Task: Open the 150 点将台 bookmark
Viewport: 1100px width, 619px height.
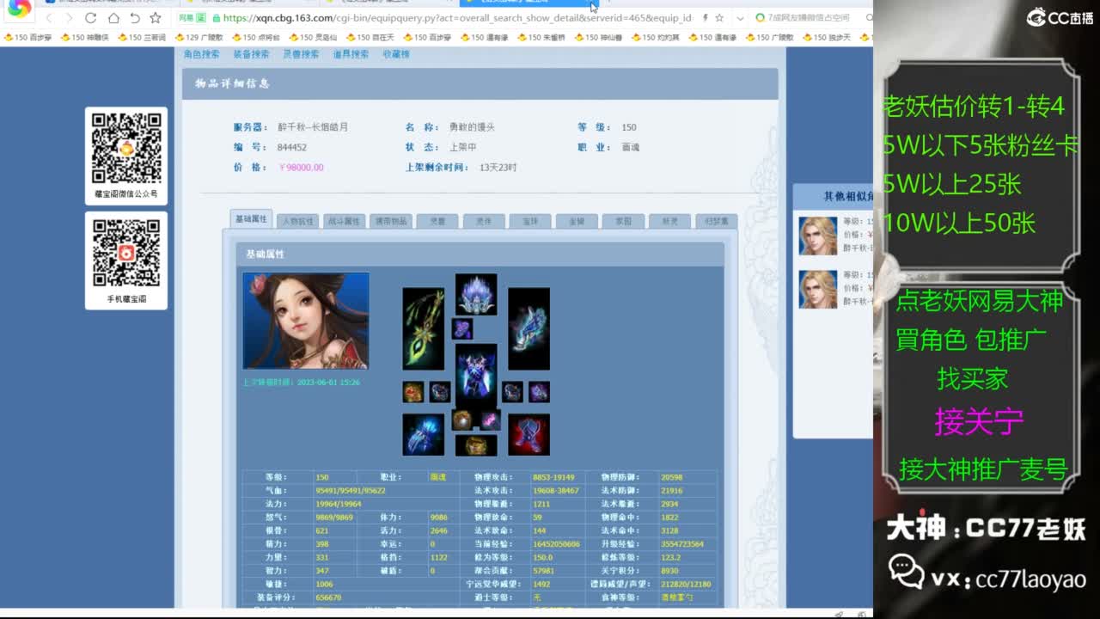Action: (256, 38)
